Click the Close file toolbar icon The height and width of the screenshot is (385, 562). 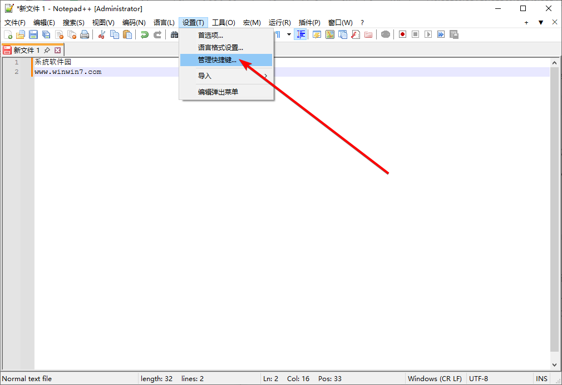[59, 34]
